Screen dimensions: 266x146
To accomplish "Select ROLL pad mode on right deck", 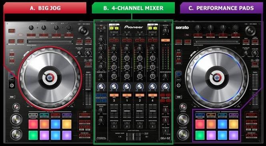I will [211, 115].
